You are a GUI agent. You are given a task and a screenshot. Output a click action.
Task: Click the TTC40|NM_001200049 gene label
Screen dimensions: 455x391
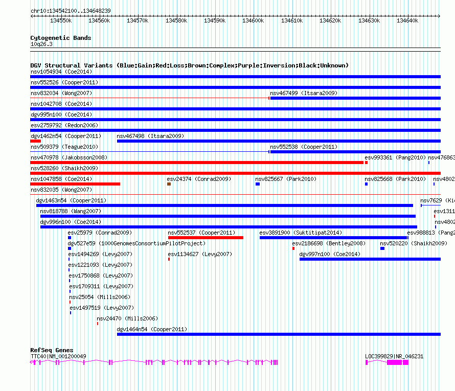pos(58,356)
